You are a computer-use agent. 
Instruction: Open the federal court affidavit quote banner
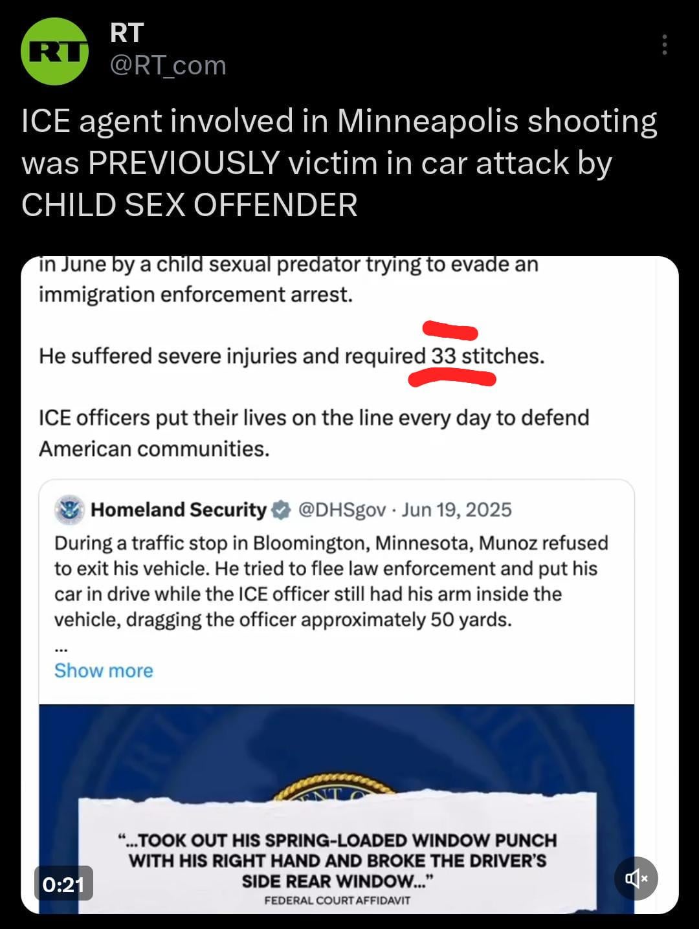tap(337, 868)
